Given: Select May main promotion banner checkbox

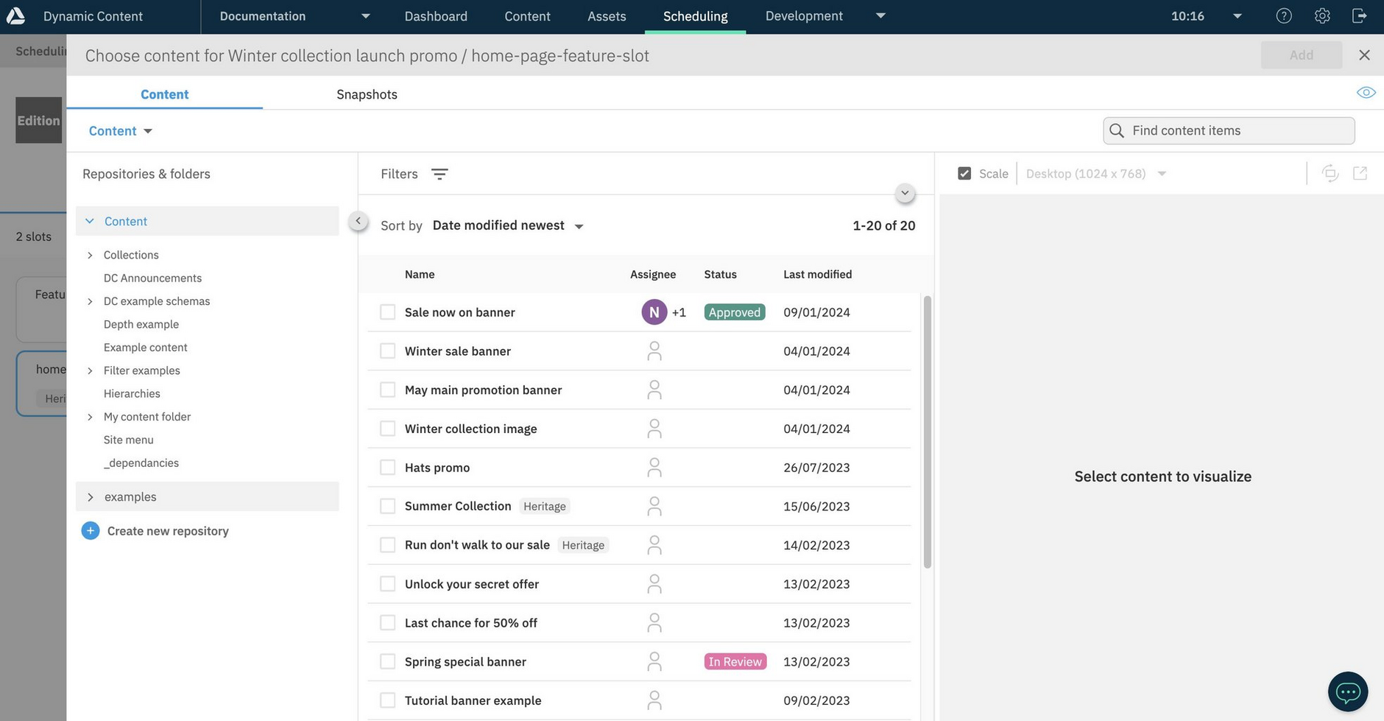Looking at the screenshot, I should click(x=387, y=390).
